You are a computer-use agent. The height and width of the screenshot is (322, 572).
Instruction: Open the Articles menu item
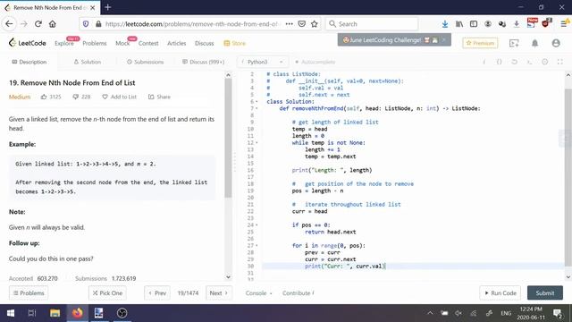177,43
